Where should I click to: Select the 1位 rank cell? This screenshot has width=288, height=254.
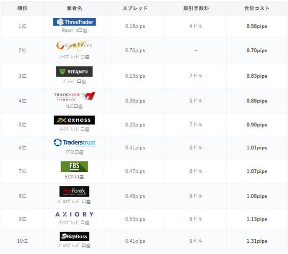(x=22, y=26)
